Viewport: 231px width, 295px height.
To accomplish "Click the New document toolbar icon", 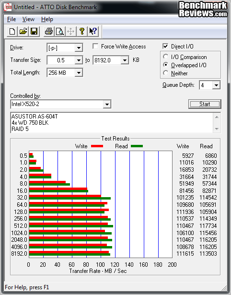I will (x=12, y=32).
